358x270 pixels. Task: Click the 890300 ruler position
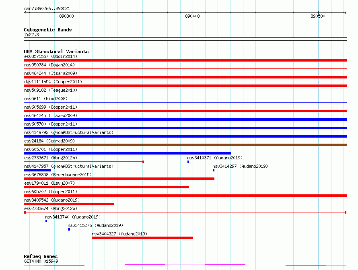point(66,16)
